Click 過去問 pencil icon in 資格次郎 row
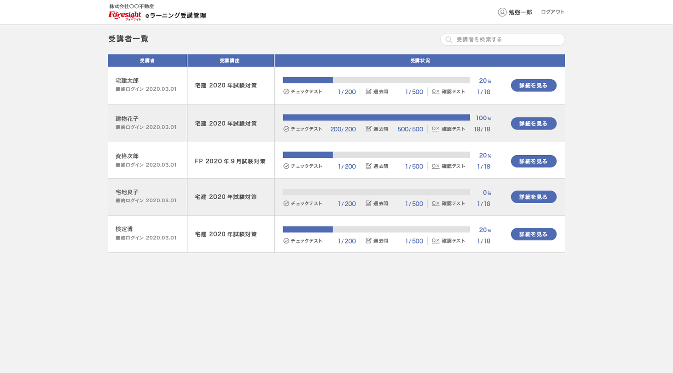The width and height of the screenshot is (673, 373). point(368,166)
